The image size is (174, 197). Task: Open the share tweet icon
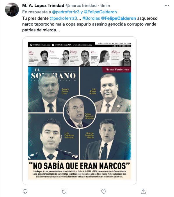tap(143, 191)
